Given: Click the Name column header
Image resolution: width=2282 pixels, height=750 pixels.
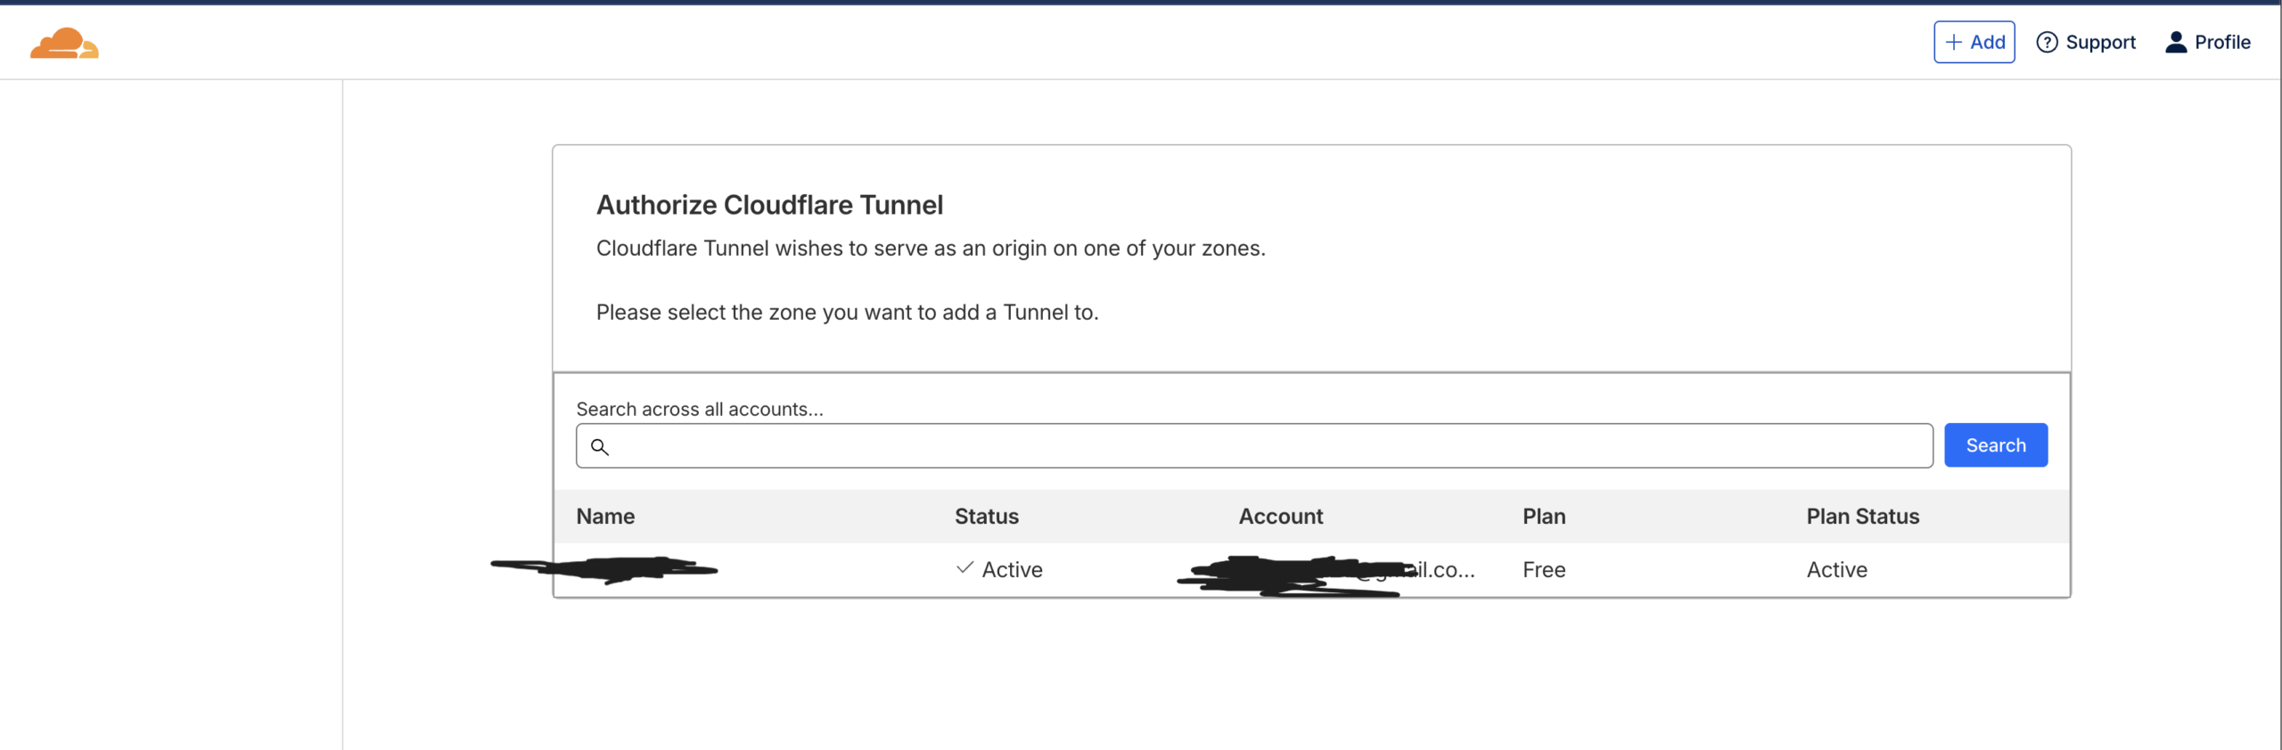Looking at the screenshot, I should (x=605, y=517).
